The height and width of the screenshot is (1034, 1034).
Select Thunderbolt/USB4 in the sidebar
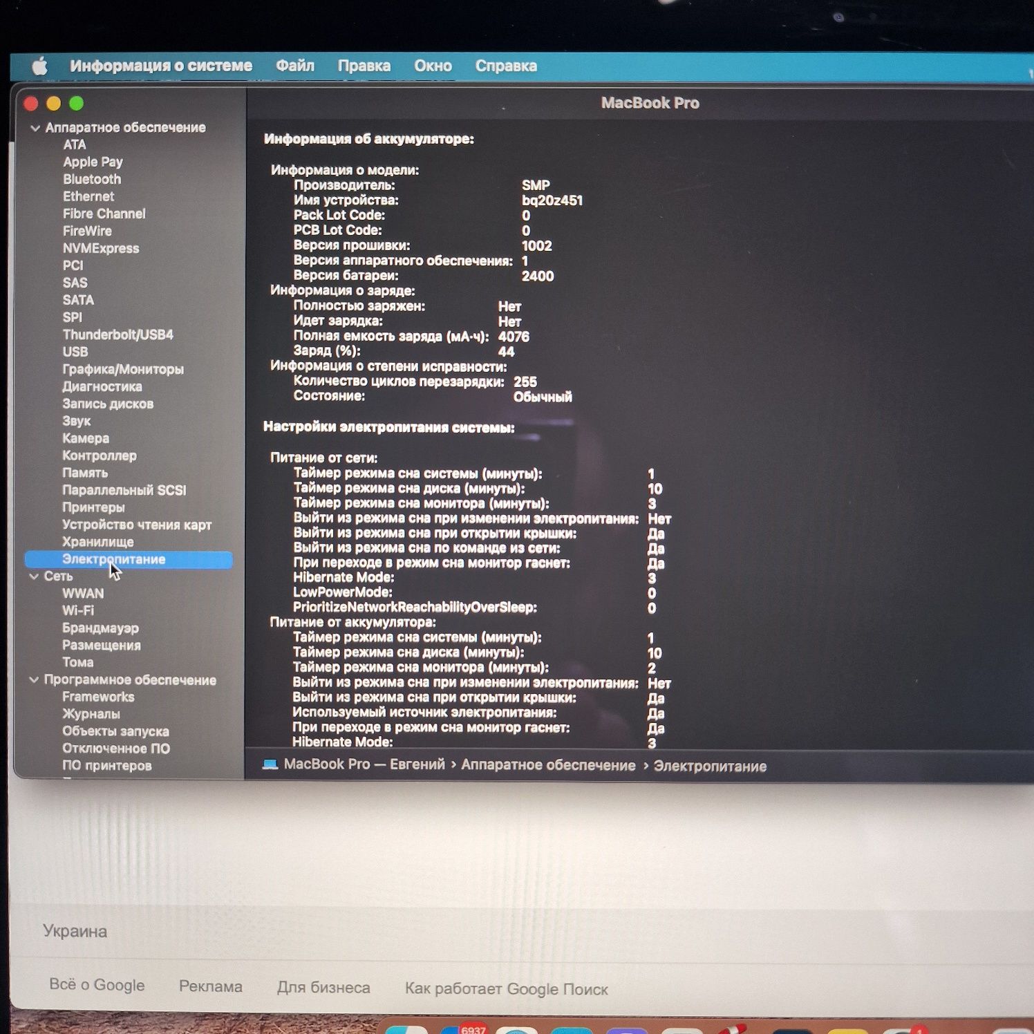click(118, 335)
